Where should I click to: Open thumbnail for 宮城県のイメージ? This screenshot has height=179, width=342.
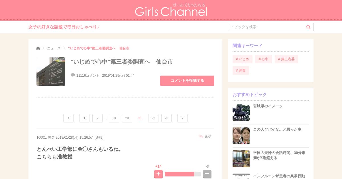point(241,112)
